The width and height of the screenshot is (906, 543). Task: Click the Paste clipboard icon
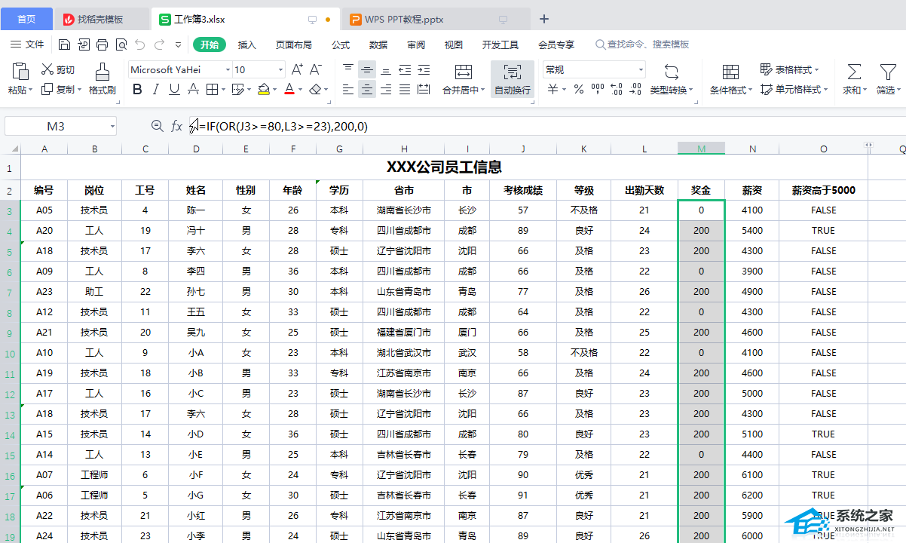click(x=20, y=72)
